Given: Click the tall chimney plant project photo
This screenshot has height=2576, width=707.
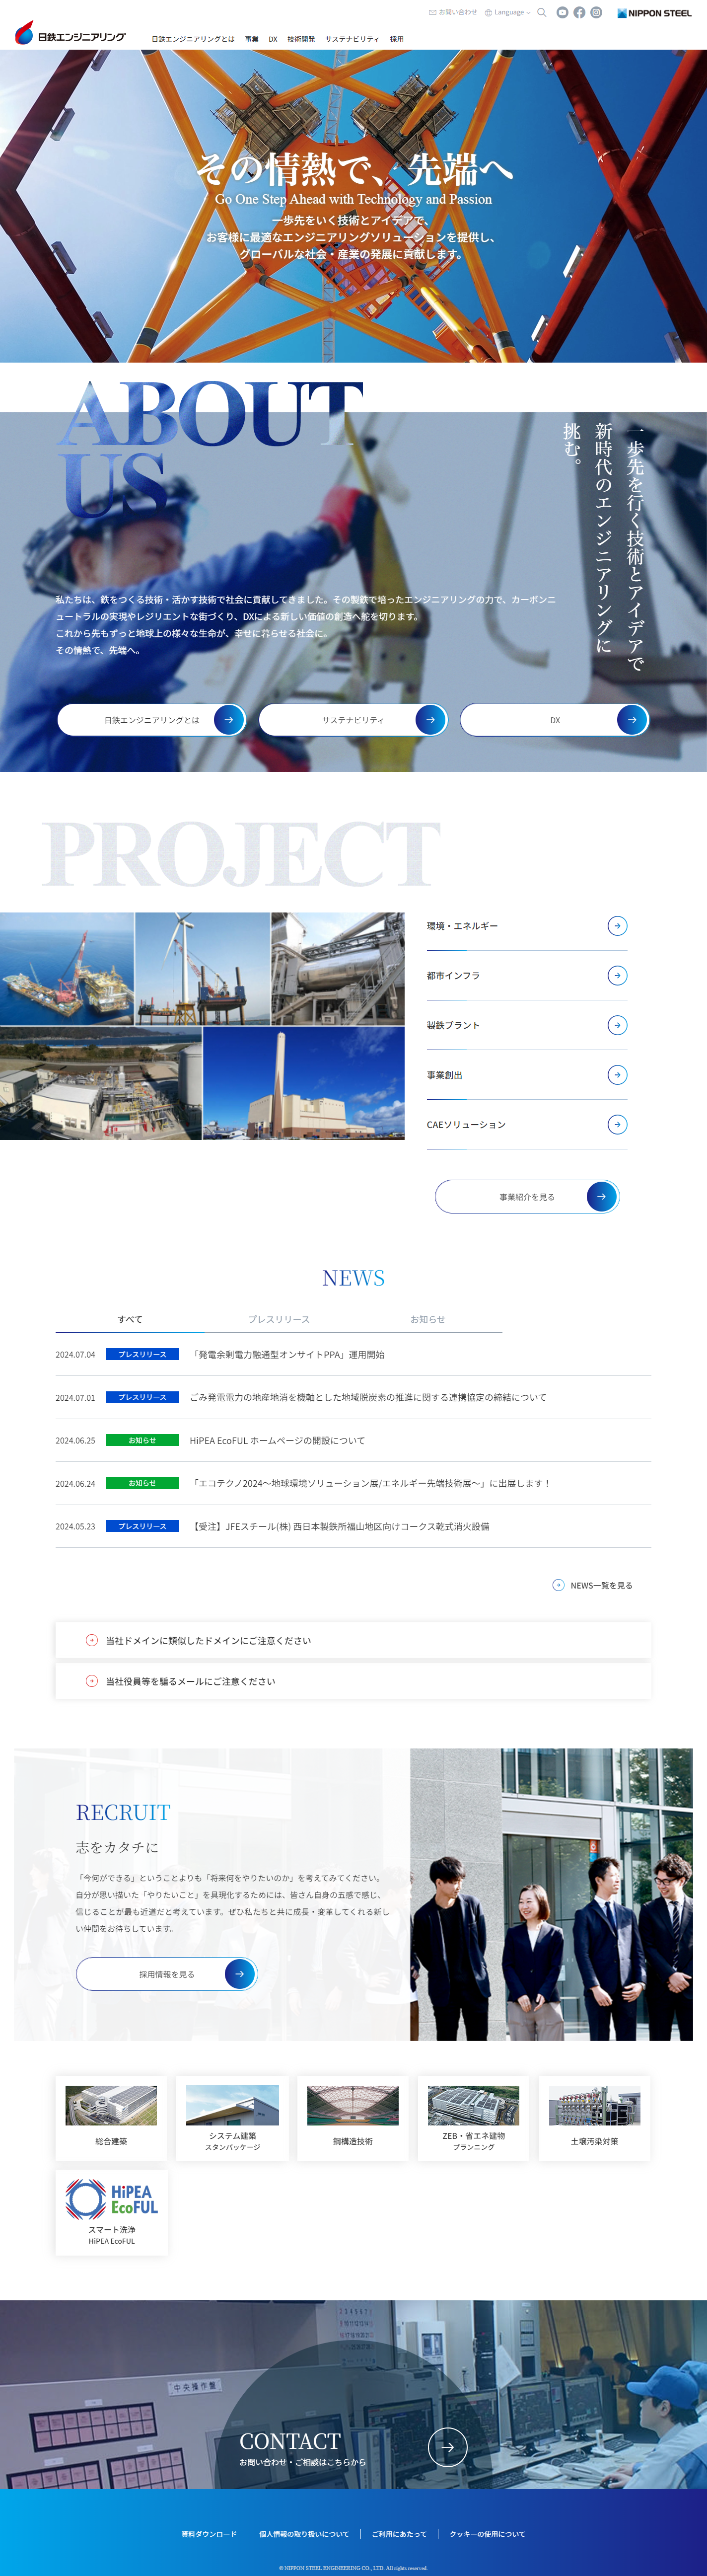Looking at the screenshot, I should point(304,1083).
